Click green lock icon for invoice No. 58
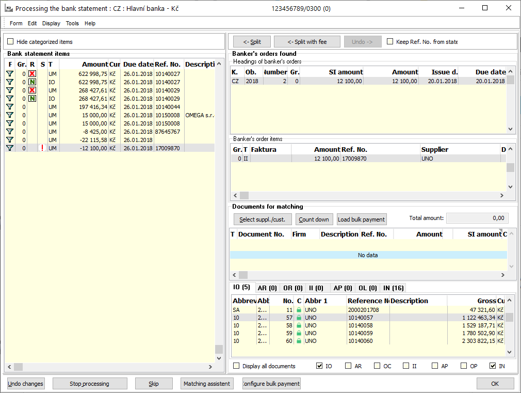 point(299,325)
